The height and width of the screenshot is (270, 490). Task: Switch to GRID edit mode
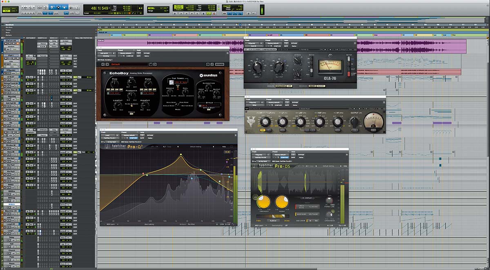point(13,11)
